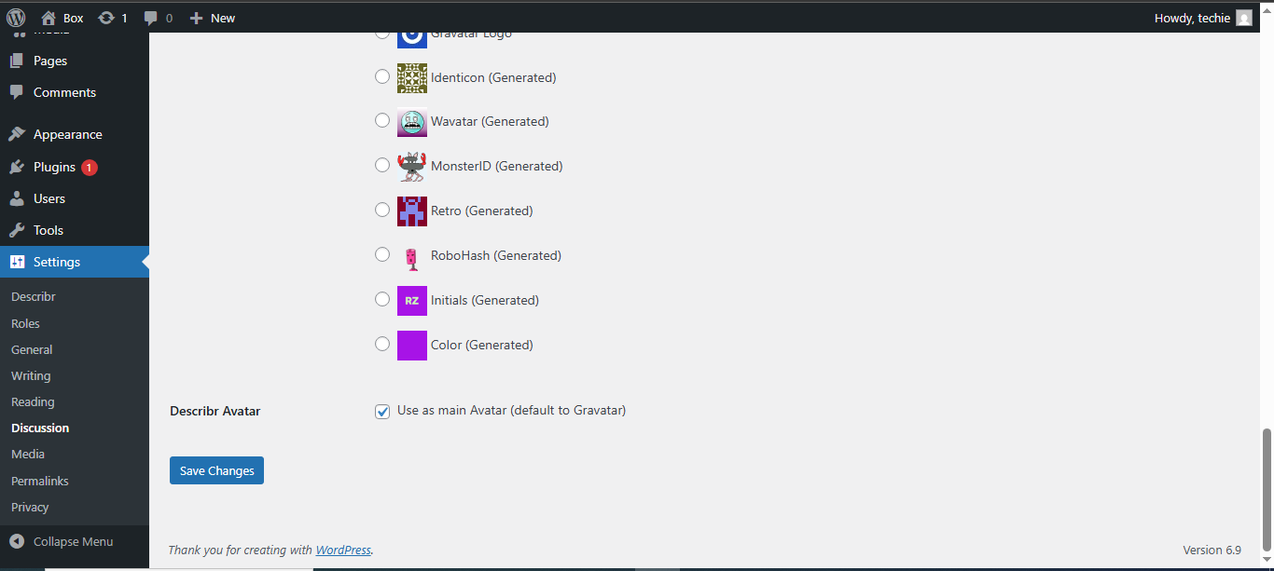
Task: Click the Tools wrench icon
Action: [x=17, y=230]
